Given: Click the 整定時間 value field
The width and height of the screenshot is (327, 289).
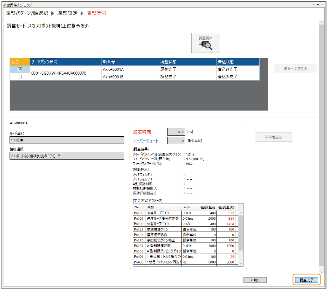Looking at the screenshot, I should (176, 132).
